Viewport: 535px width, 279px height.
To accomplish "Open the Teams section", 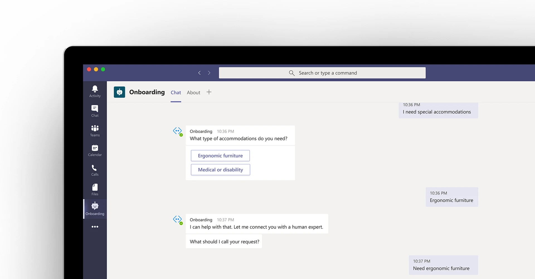I will click(x=95, y=130).
